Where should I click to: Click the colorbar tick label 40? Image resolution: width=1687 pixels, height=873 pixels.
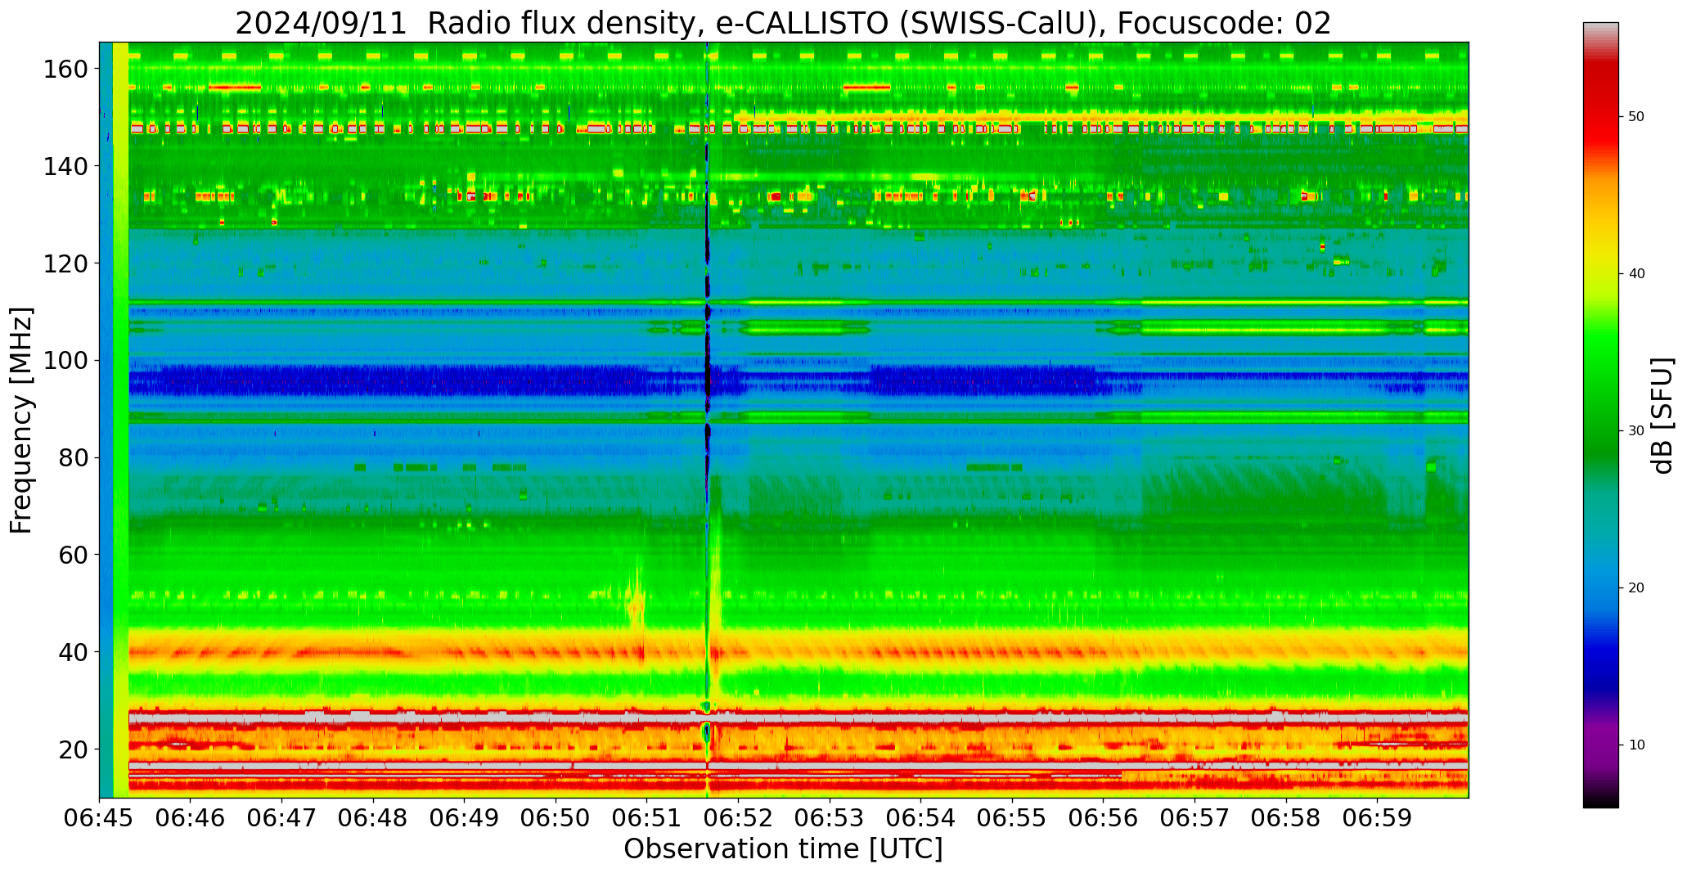click(1636, 274)
